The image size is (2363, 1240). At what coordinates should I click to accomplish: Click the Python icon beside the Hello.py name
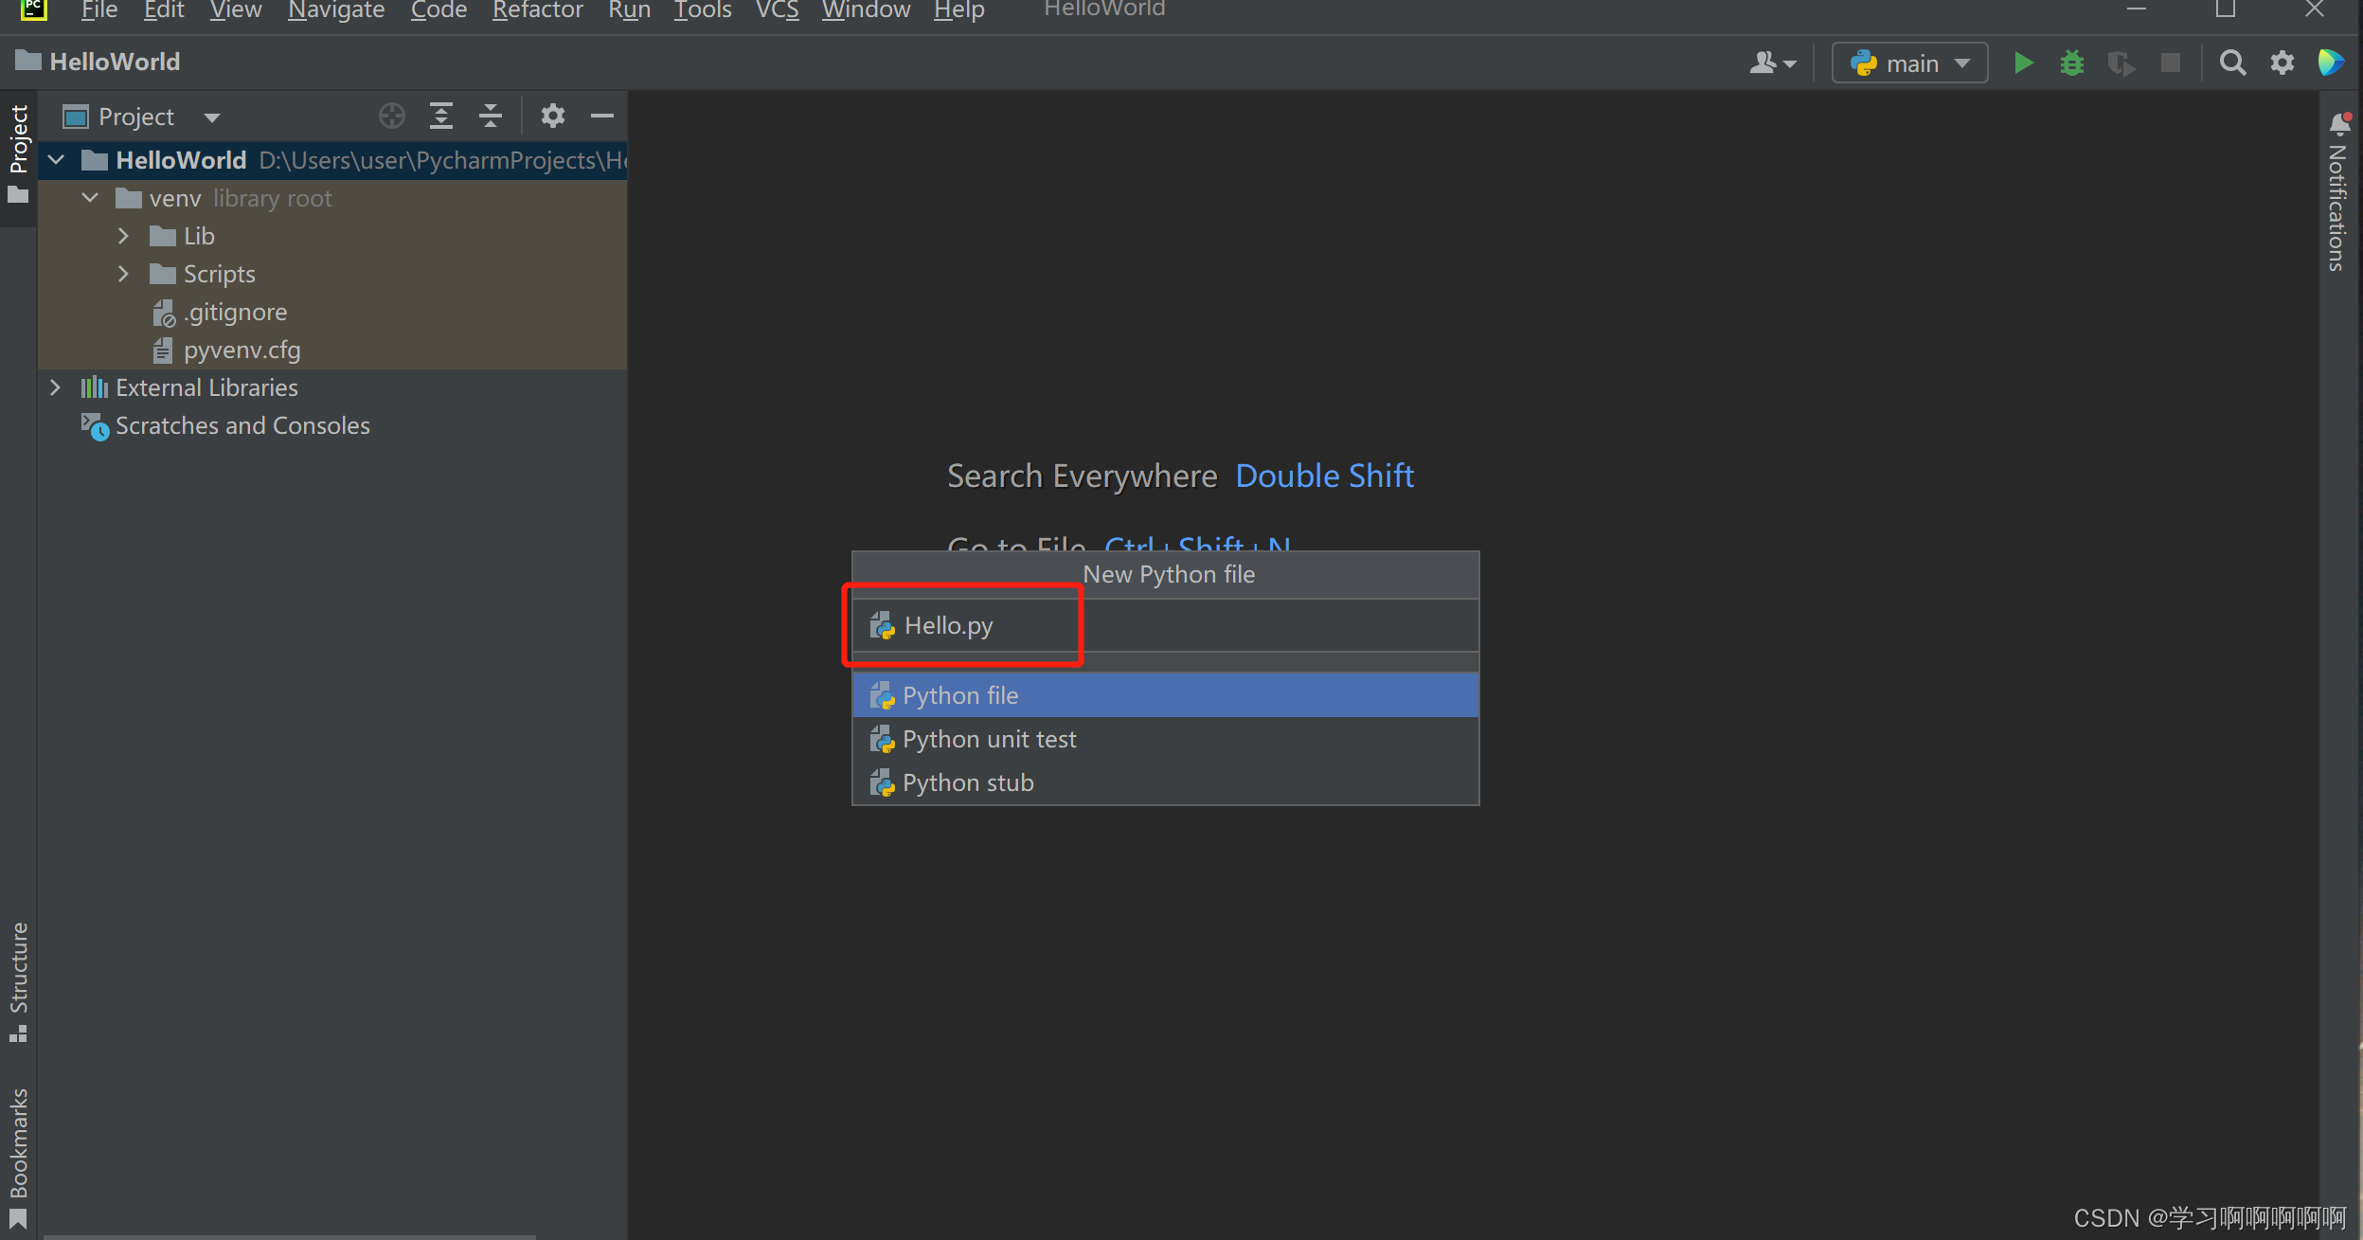(882, 625)
